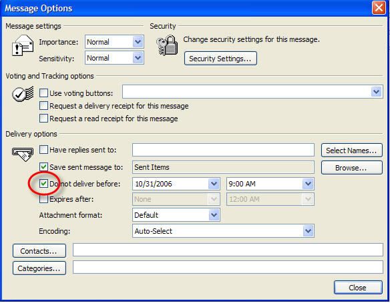Check Request a read receipt option
This screenshot has width=390, height=303.
coord(43,119)
